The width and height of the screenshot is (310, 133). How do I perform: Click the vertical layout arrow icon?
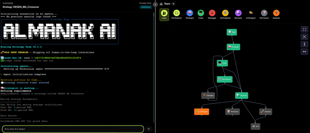pos(304,44)
